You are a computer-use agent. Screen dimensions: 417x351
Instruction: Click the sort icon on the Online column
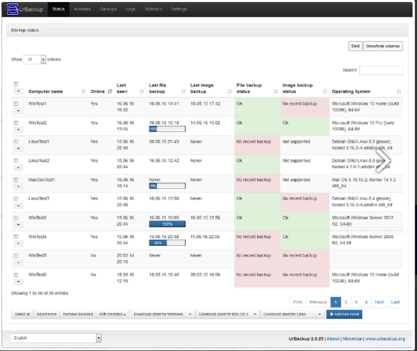pos(110,91)
